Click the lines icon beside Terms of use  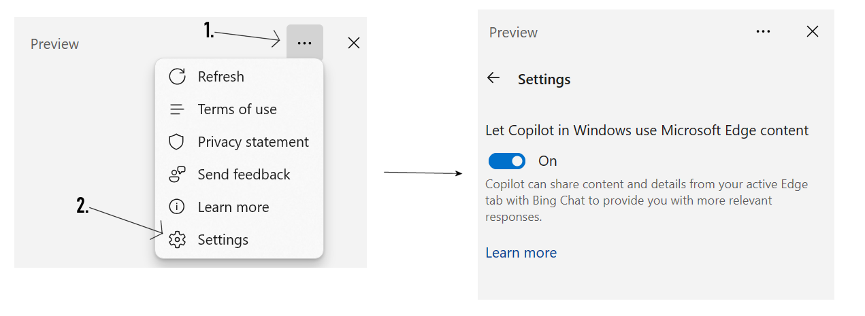pyautogui.click(x=177, y=109)
